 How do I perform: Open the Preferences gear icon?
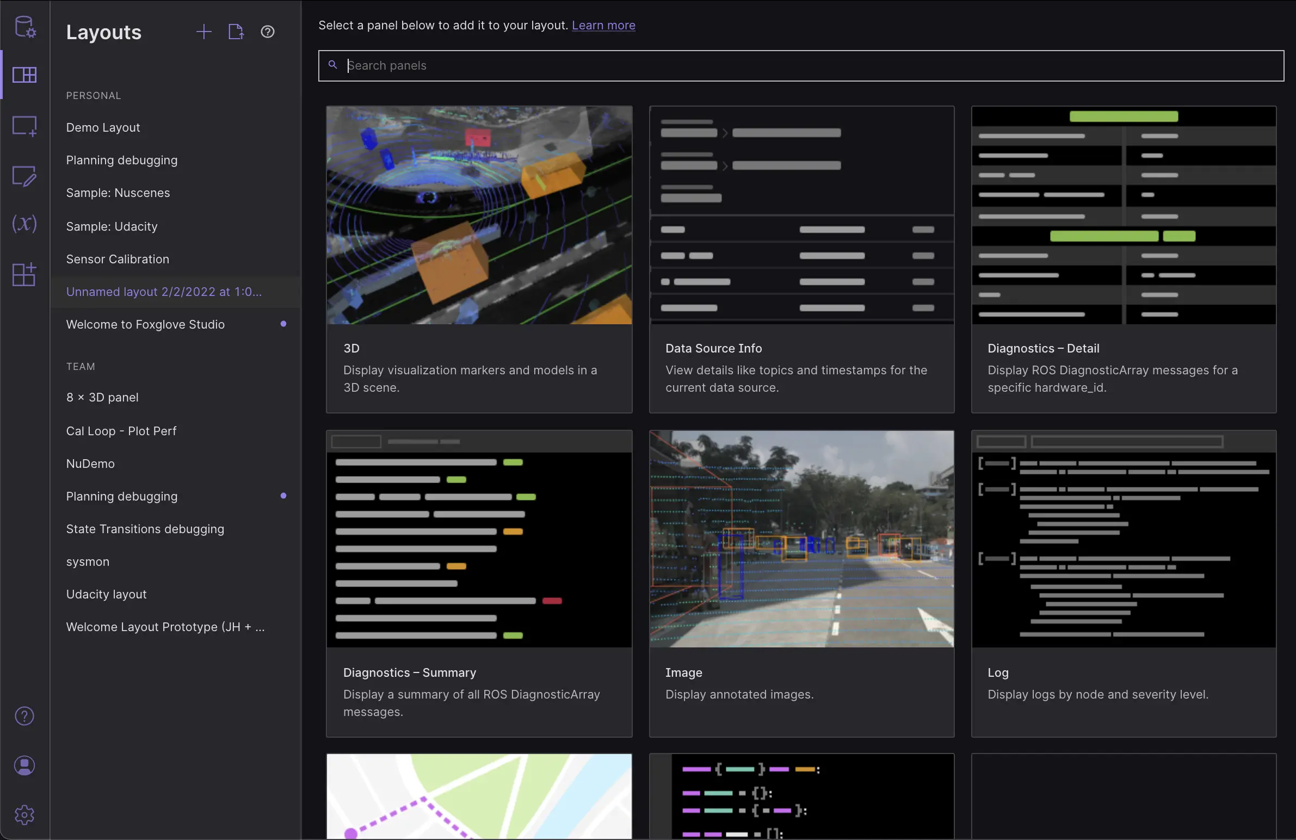(x=24, y=814)
